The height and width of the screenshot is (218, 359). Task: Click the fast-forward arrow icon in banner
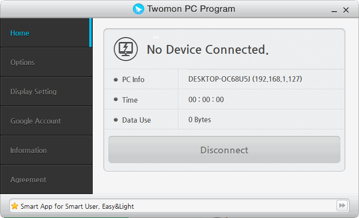342,206
